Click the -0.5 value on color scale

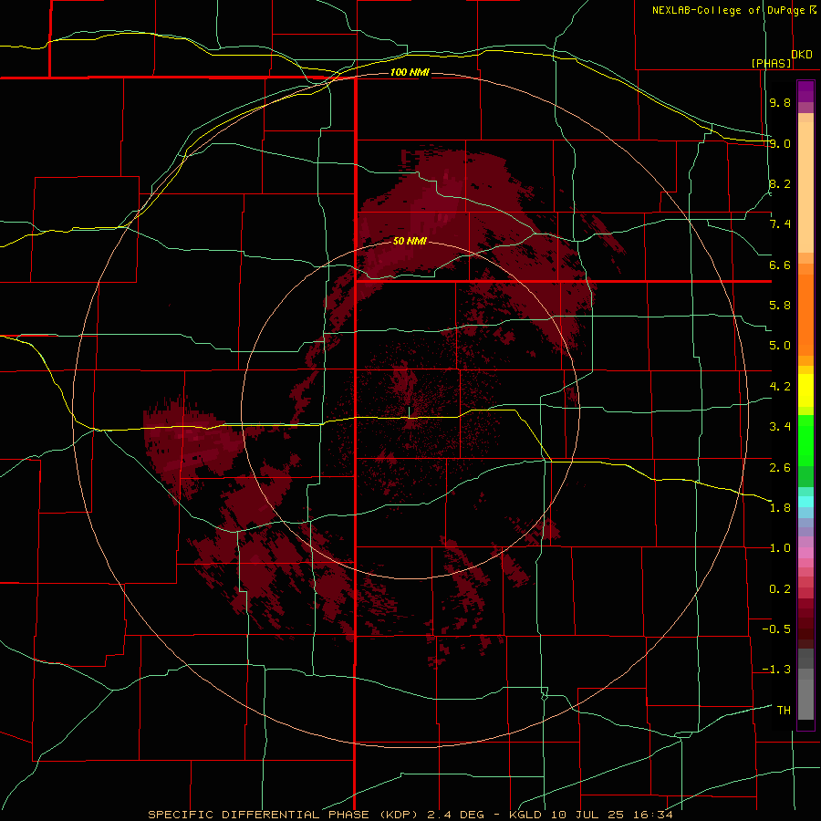pos(776,629)
